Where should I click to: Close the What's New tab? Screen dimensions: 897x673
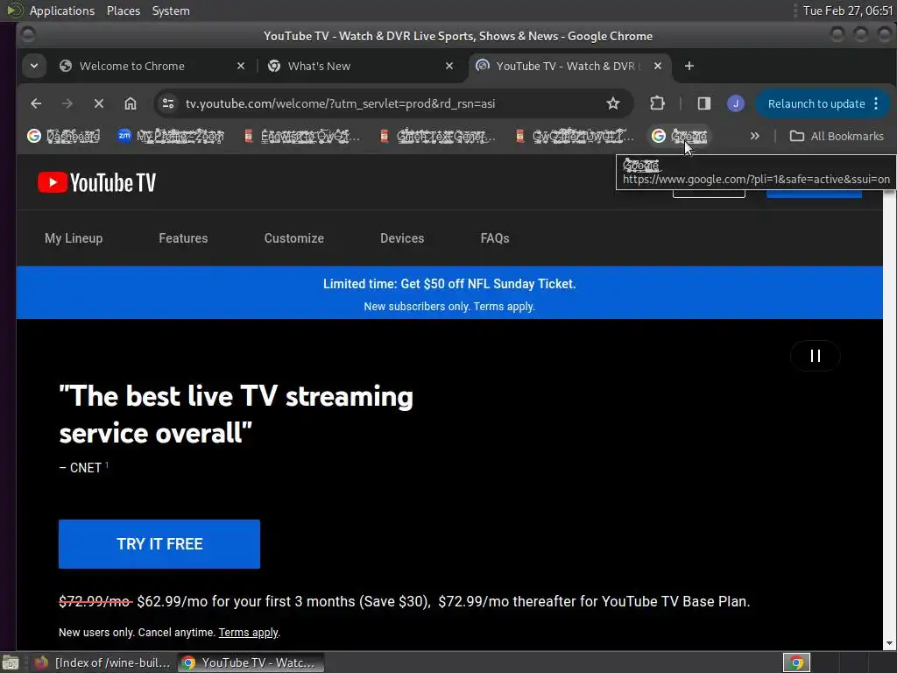click(x=449, y=66)
